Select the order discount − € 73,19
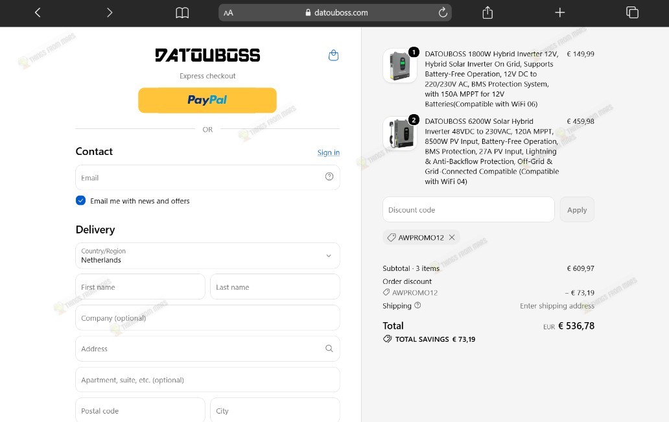The height and width of the screenshot is (422, 669). coord(580,293)
